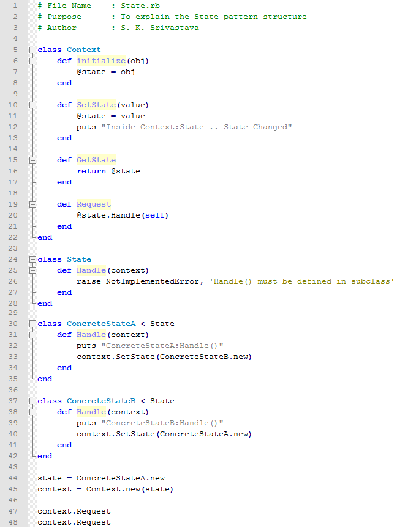Click 'ConcreteStateB' class name on line 37
The height and width of the screenshot is (527, 397).
point(101,401)
